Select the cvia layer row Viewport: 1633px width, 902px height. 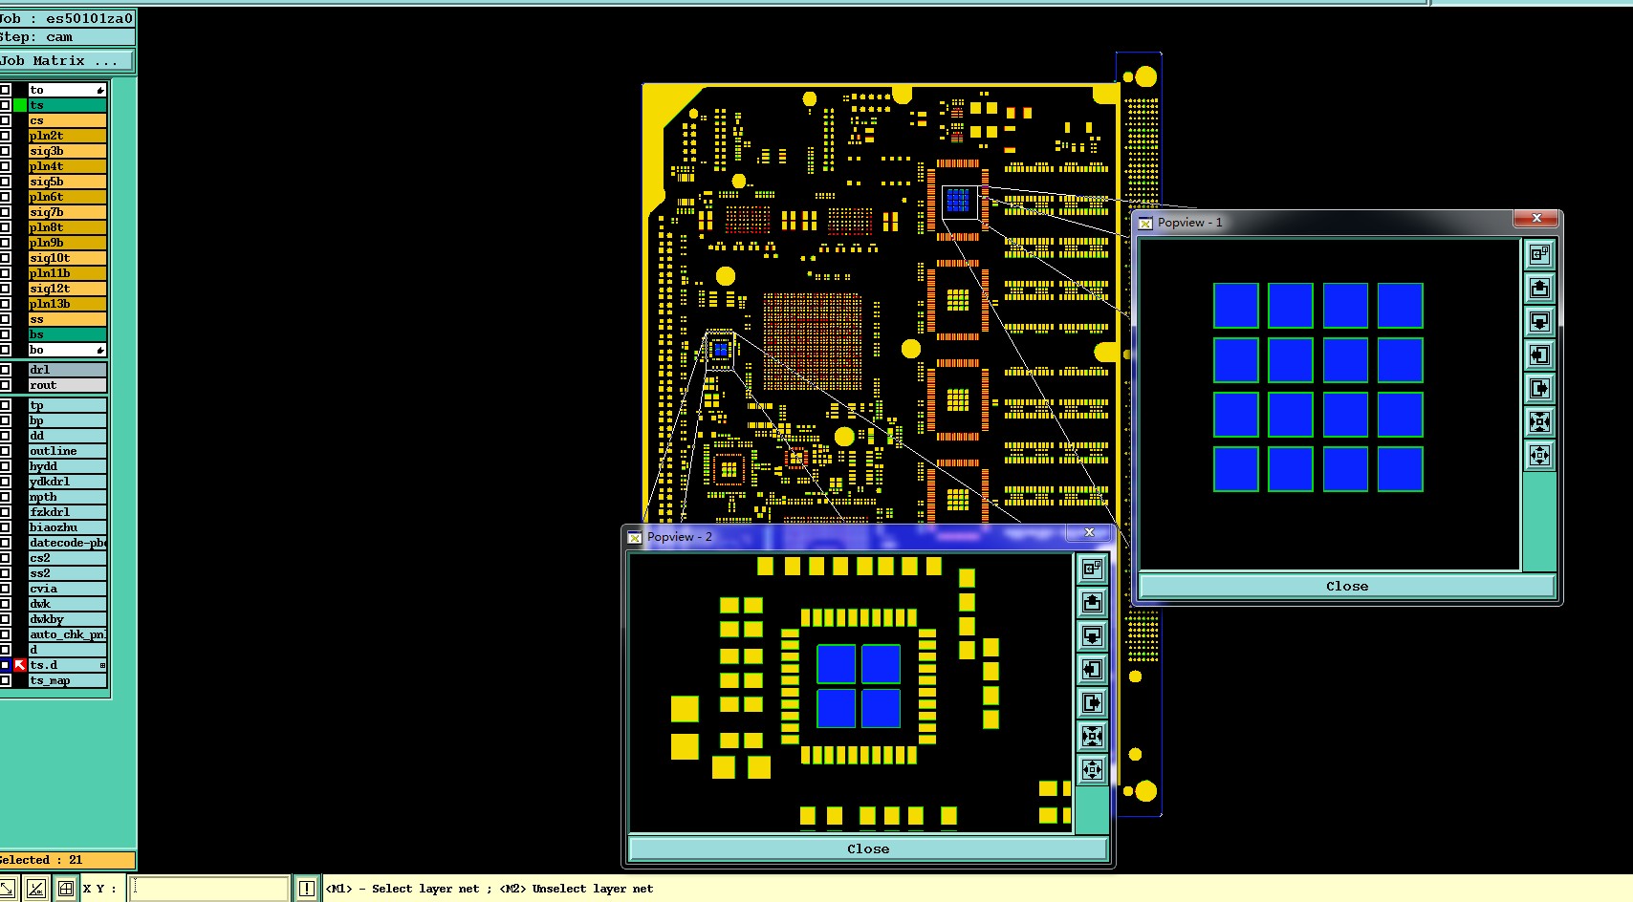[67, 589]
